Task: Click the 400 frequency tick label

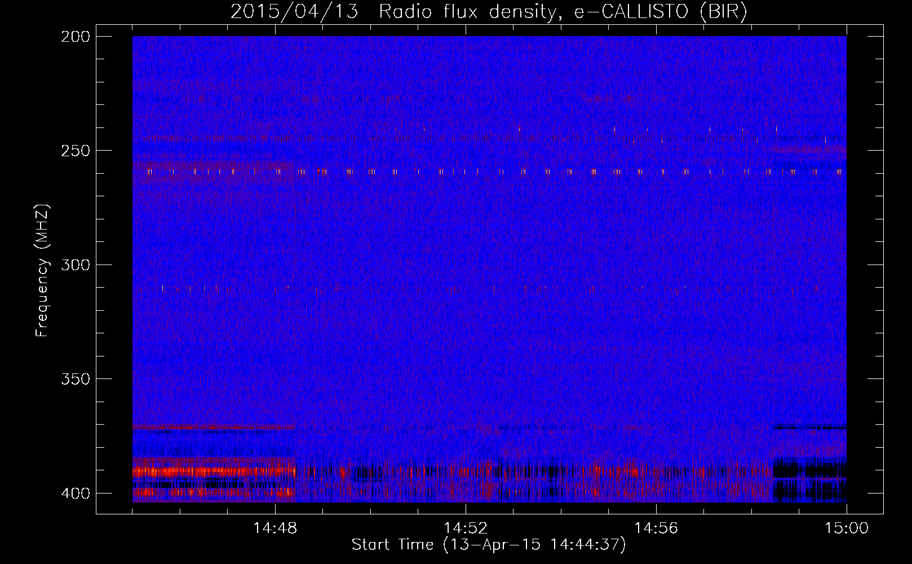Action: (x=76, y=493)
